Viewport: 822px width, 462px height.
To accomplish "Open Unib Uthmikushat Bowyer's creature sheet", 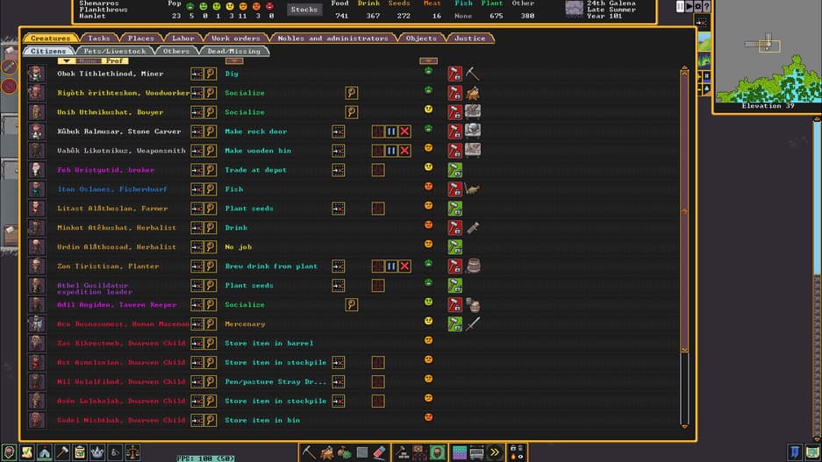I will point(211,112).
